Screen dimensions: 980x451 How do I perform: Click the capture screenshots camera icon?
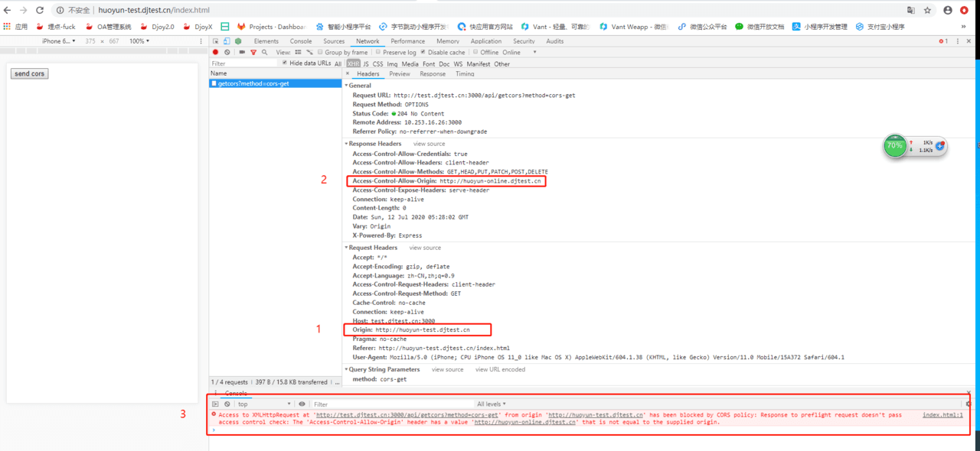pyautogui.click(x=242, y=53)
